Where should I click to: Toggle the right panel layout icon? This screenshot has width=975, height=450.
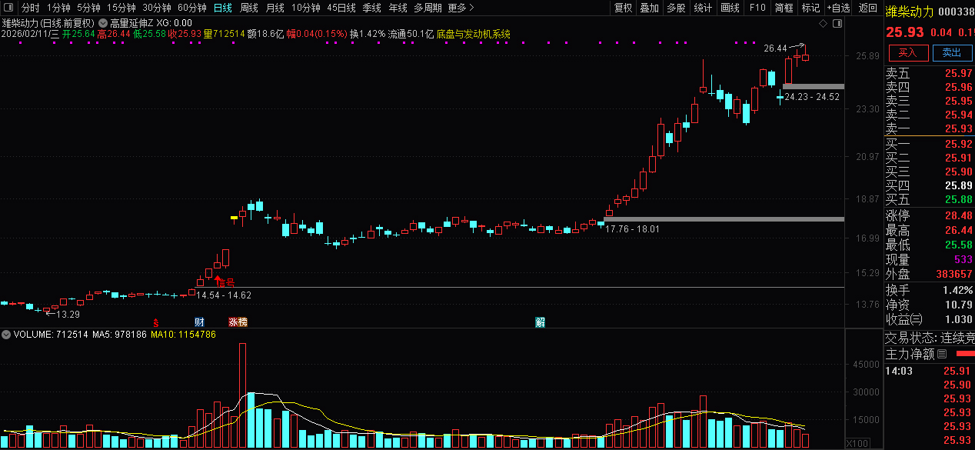click(x=838, y=24)
